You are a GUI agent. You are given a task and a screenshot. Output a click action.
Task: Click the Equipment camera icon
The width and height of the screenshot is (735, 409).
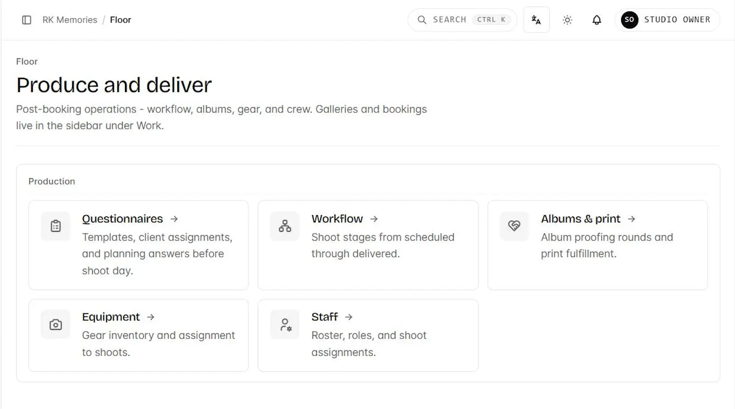coord(56,325)
